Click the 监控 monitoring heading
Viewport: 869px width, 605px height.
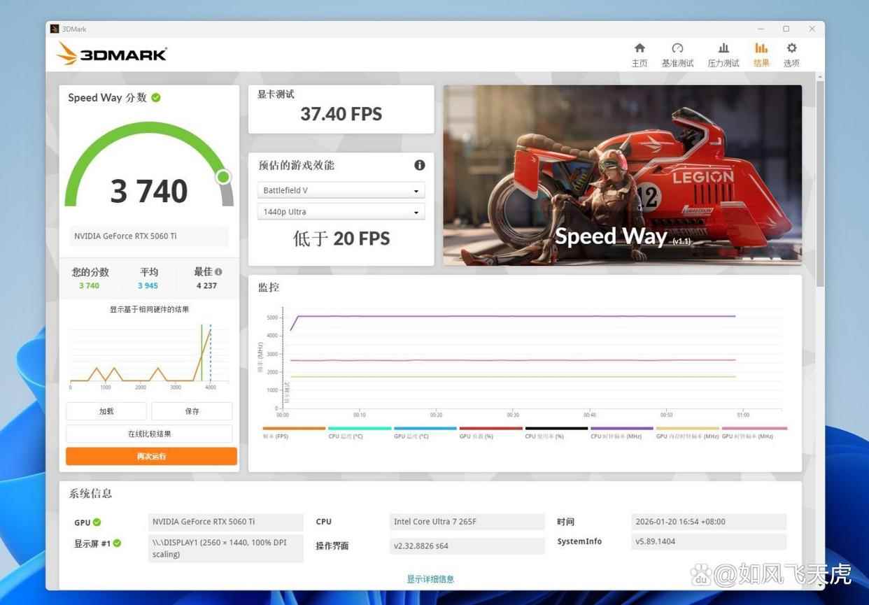(269, 287)
